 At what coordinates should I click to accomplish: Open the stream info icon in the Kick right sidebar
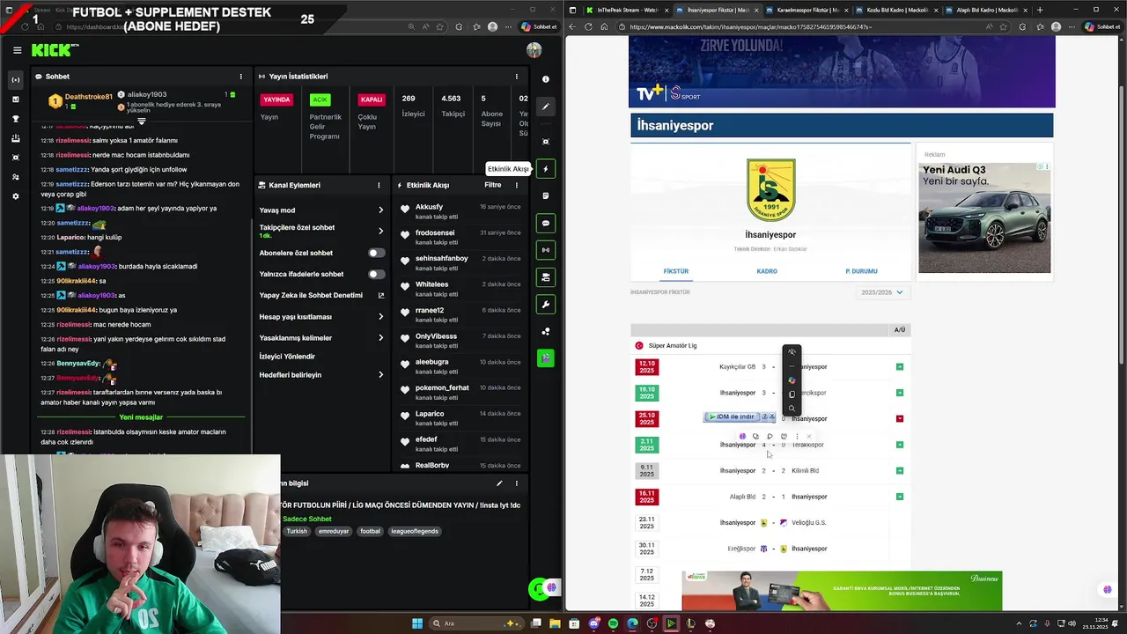pos(546,79)
